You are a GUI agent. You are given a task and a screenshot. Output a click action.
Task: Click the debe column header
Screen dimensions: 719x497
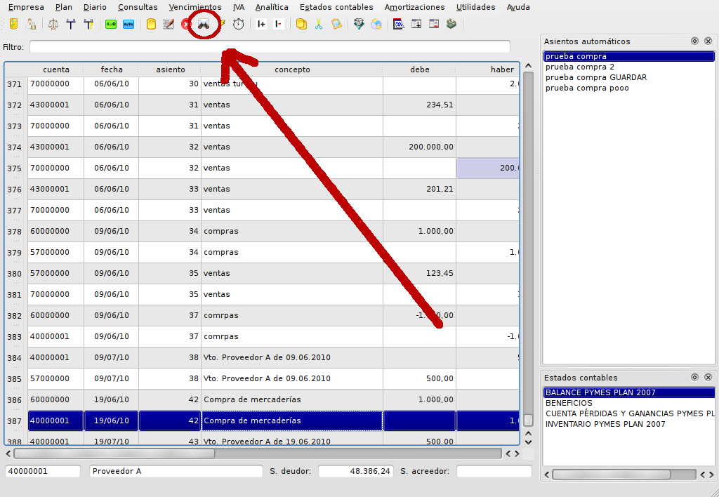tap(420, 69)
